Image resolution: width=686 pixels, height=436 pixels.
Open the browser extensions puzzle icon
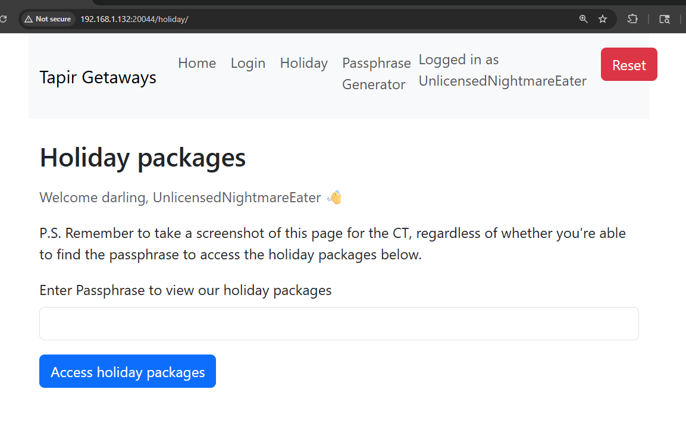coord(632,19)
